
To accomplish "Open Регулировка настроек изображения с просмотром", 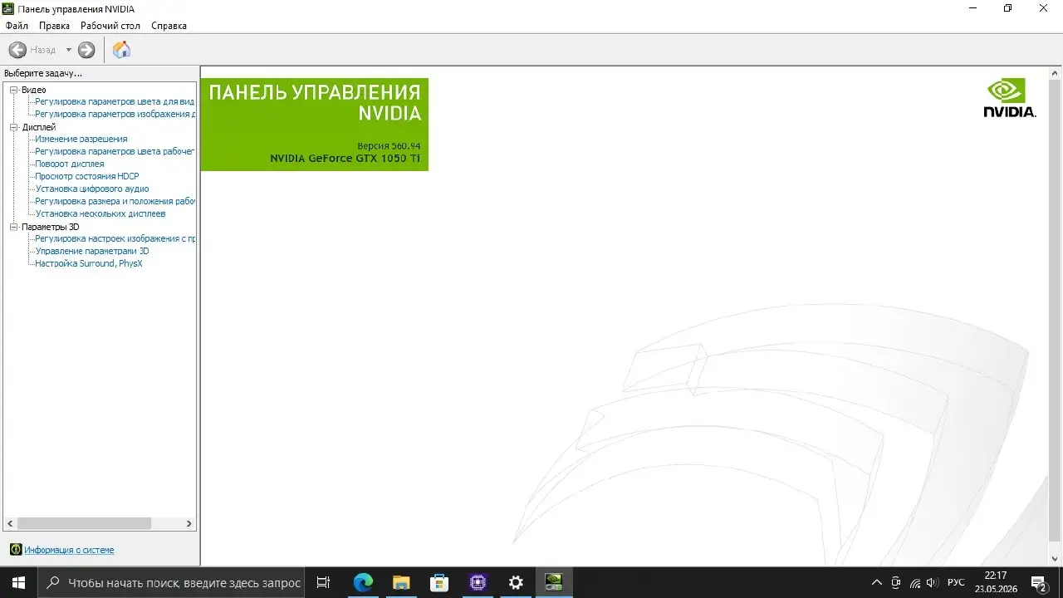I will (x=115, y=238).
